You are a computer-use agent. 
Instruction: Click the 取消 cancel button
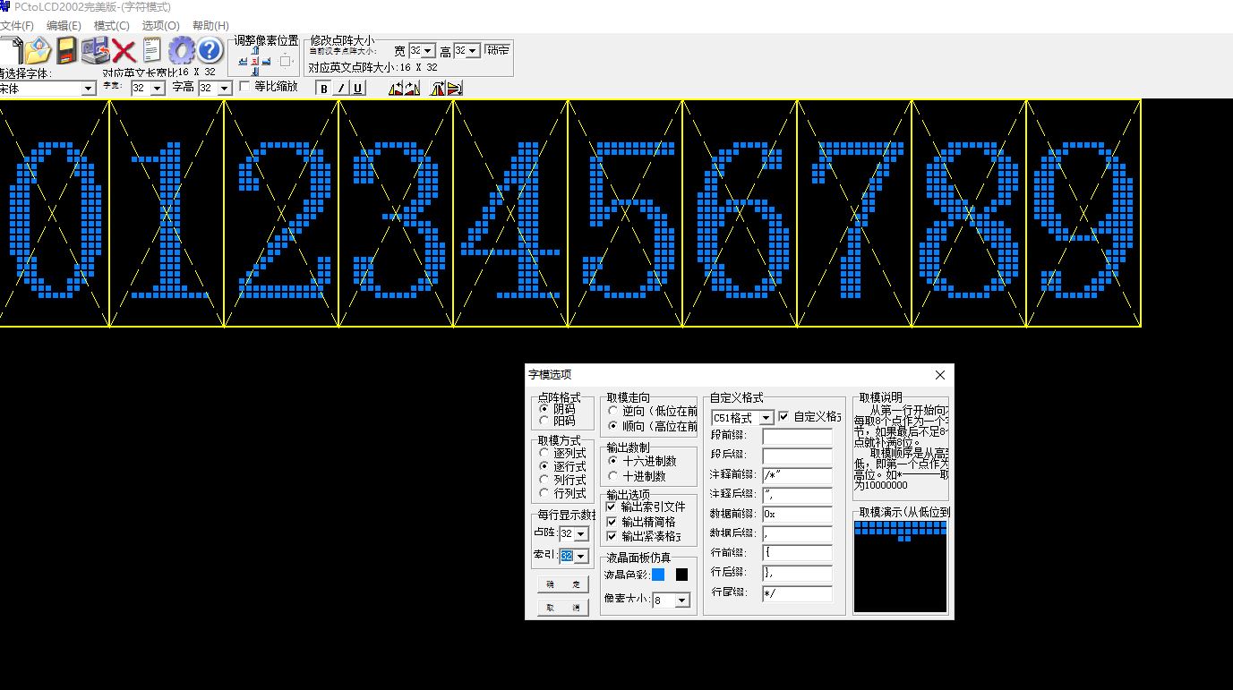(562, 608)
